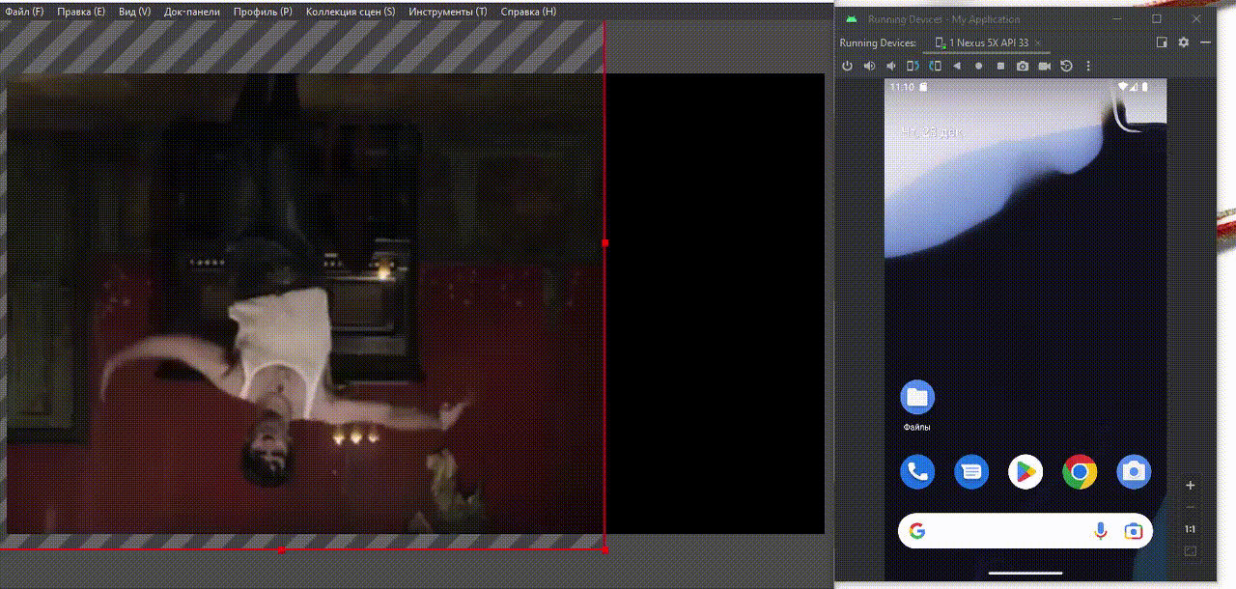This screenshot has width=1236, height=589.
Task: Click the emulator Back triangle button
Action: click(957, 66)
